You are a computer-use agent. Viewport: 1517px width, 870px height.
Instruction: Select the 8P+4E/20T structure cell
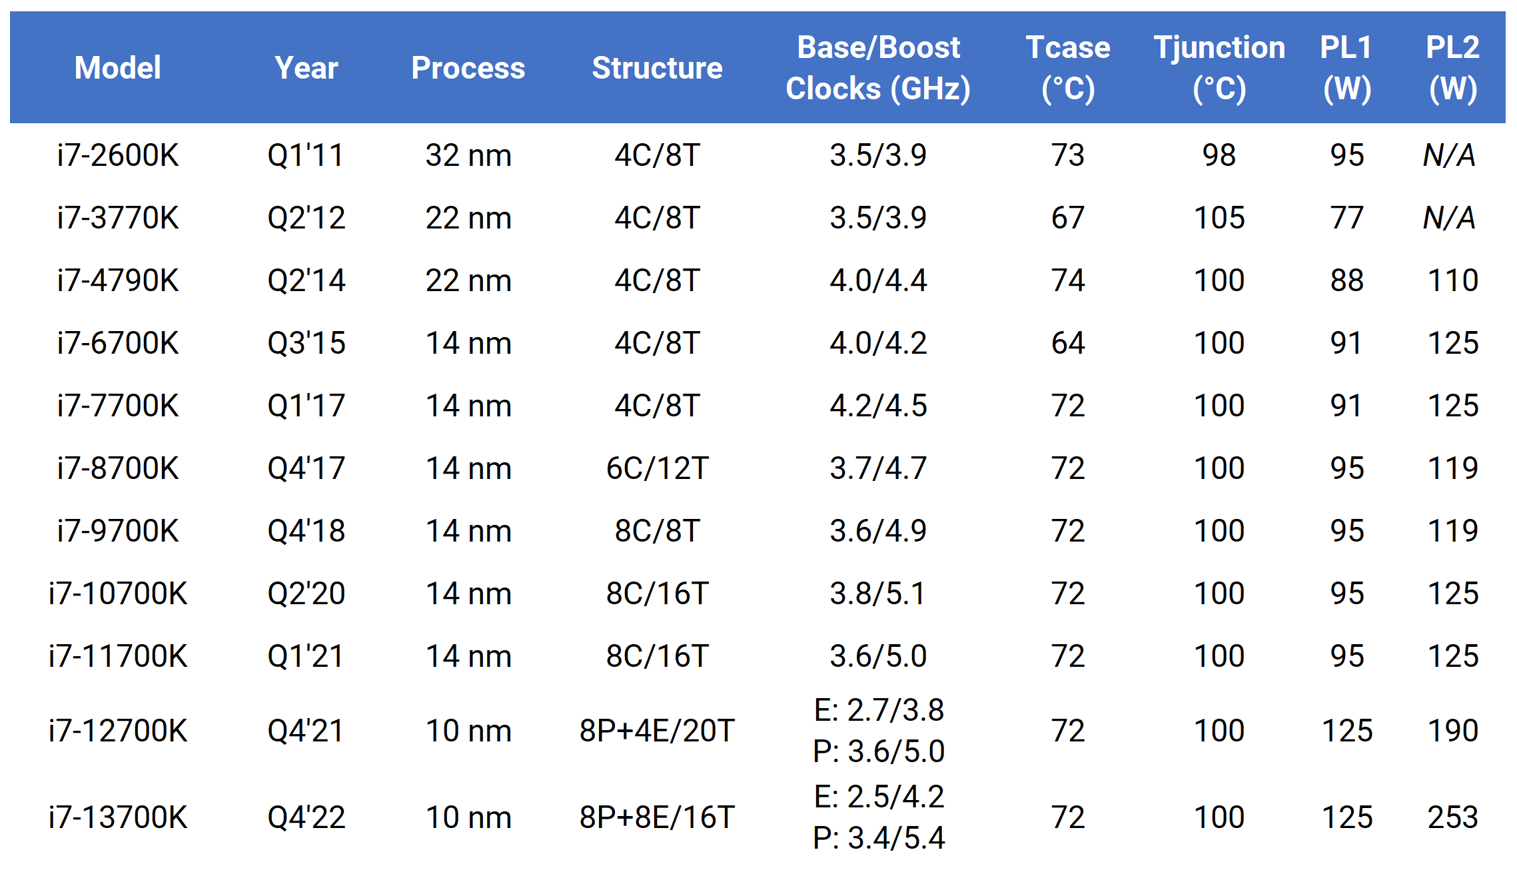point(657,731)
